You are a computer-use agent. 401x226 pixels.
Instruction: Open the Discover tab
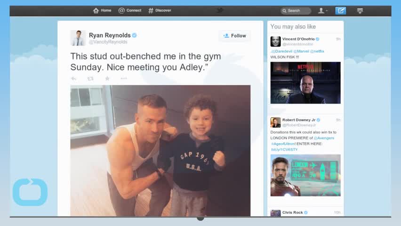coord(160,10)
